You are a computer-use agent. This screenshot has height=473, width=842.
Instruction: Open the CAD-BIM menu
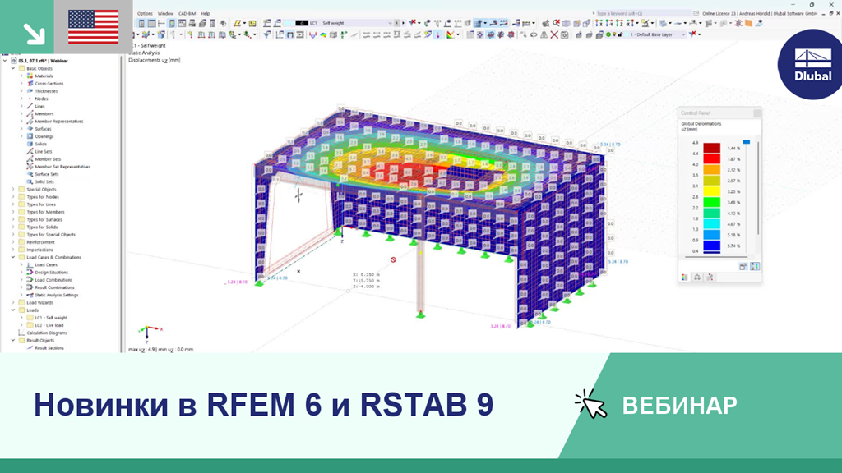(187, 13)
